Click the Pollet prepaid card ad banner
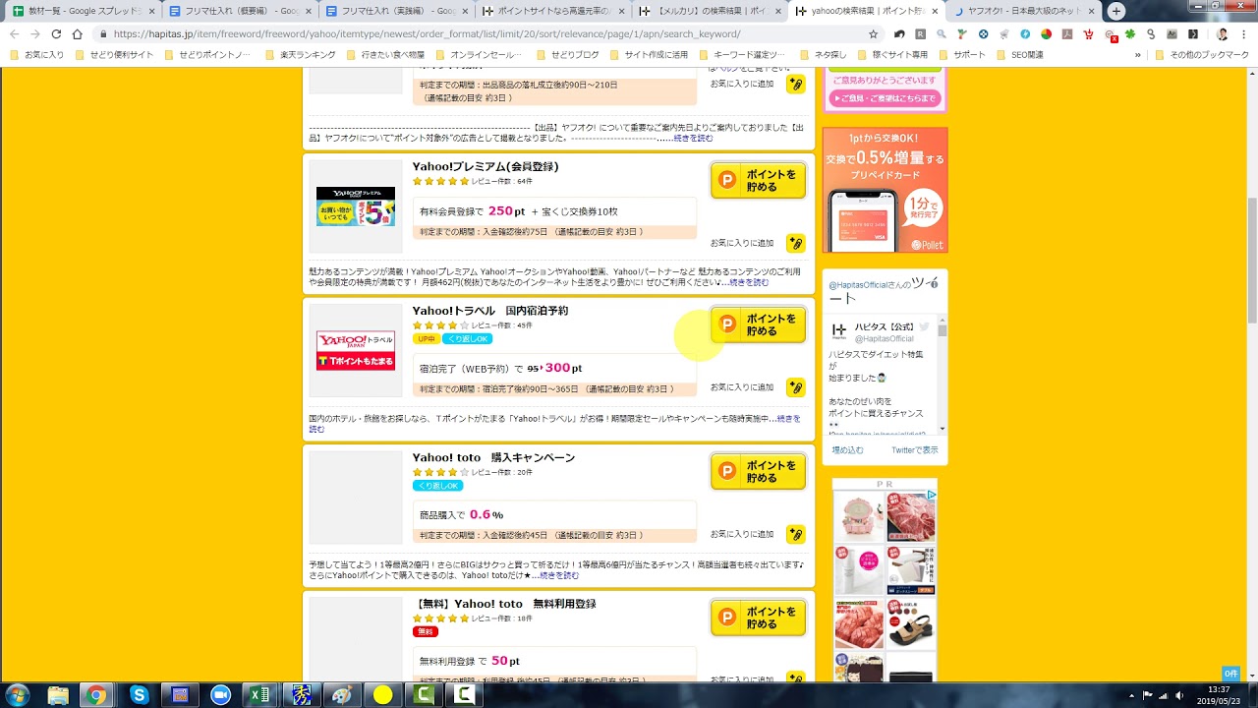This screenshot has height=708, width=1258. (x=885, y=190)
